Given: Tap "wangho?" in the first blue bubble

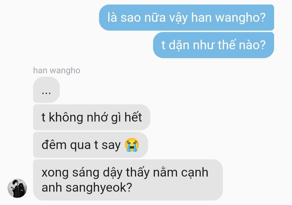Looking at the screenshot, I should point(240,18).
